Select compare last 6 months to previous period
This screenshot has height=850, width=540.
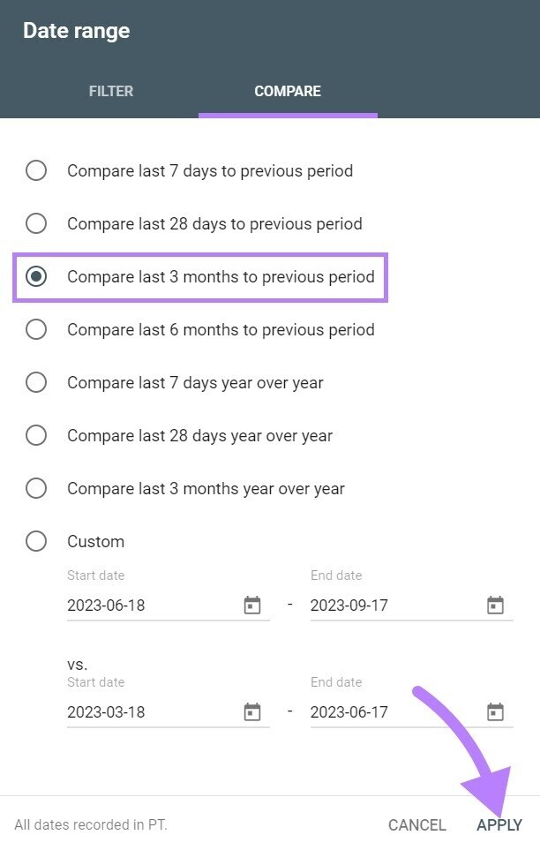(x=36, y=329)
